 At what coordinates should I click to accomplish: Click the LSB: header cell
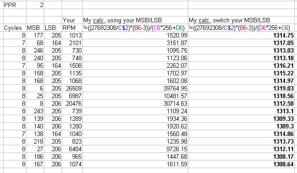pos(53,28)
